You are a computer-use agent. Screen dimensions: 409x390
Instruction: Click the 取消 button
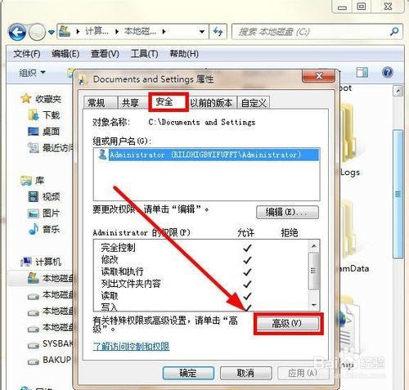tap(245, 373)
